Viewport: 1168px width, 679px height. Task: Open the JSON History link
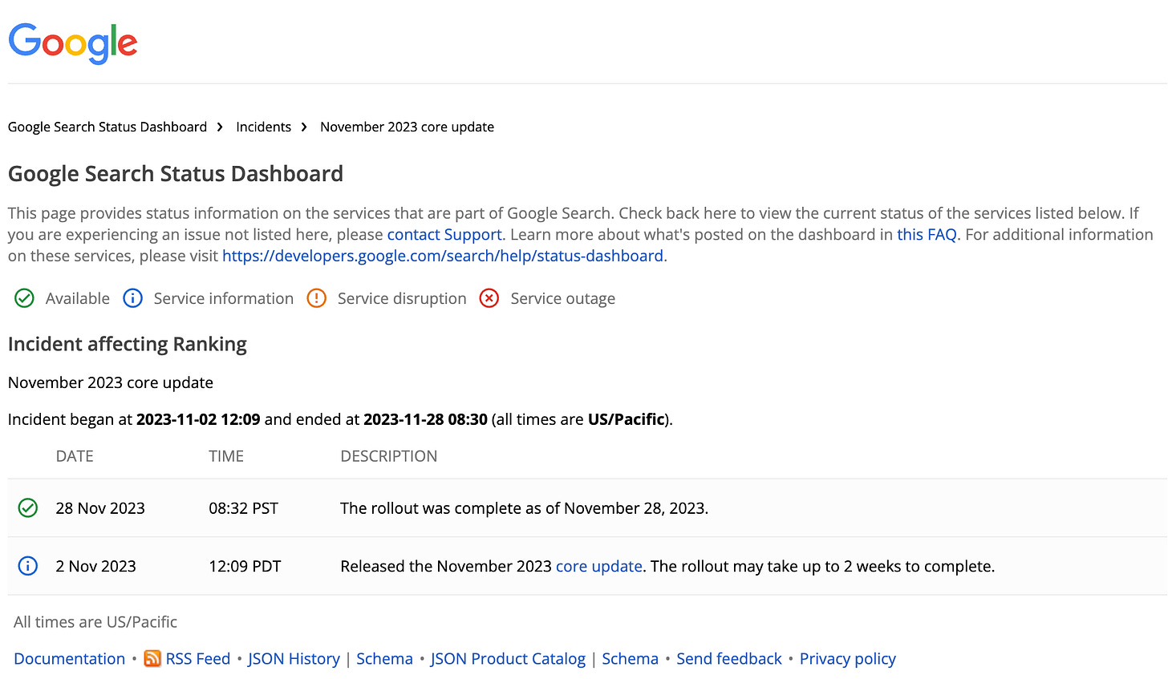pyautogui.click(x=294, y=658)
